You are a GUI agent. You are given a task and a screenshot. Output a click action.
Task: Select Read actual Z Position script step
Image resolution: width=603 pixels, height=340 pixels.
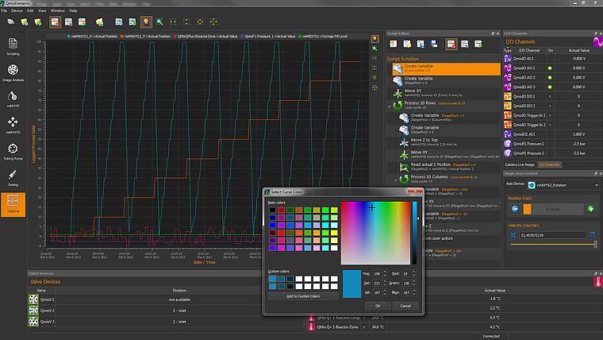tap(448, 167)
